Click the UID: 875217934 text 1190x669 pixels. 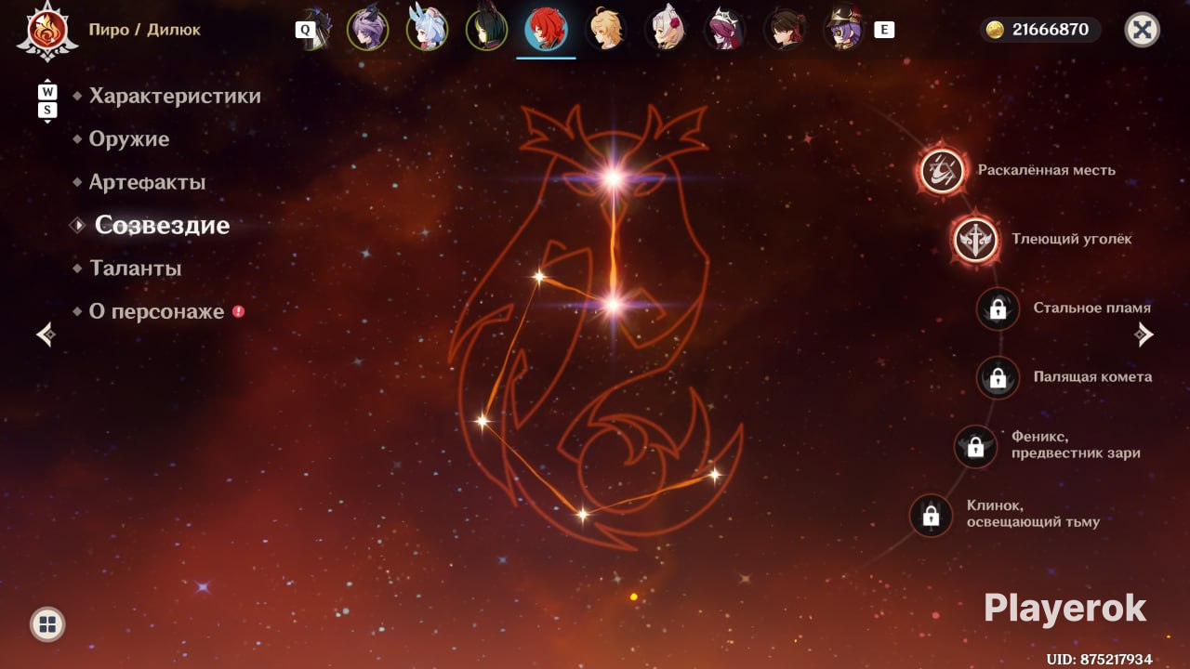point(1099,659)
